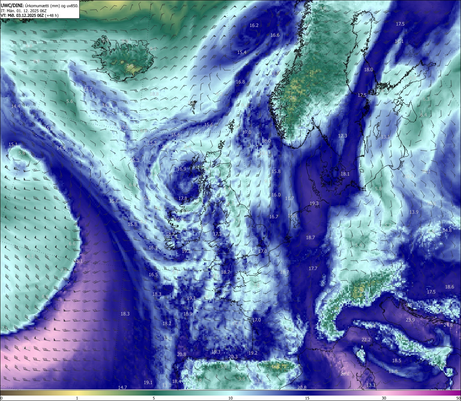Click the map value 20.3
This screenshot has width=461, height=401.
233,356
